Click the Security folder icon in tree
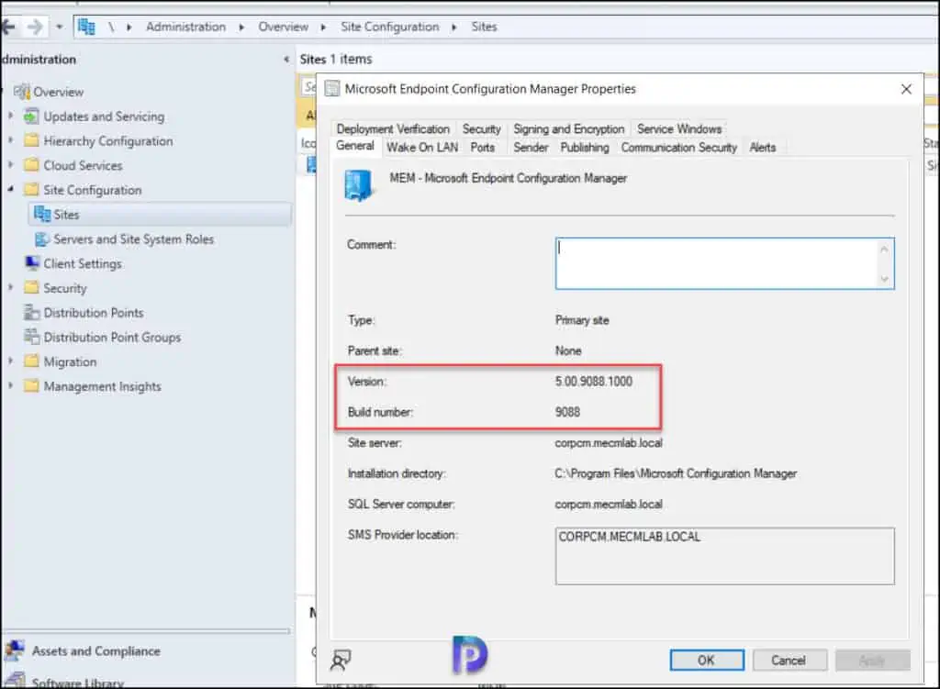The image size is (940, 689). pyautogui.click(x=31, y=288)
